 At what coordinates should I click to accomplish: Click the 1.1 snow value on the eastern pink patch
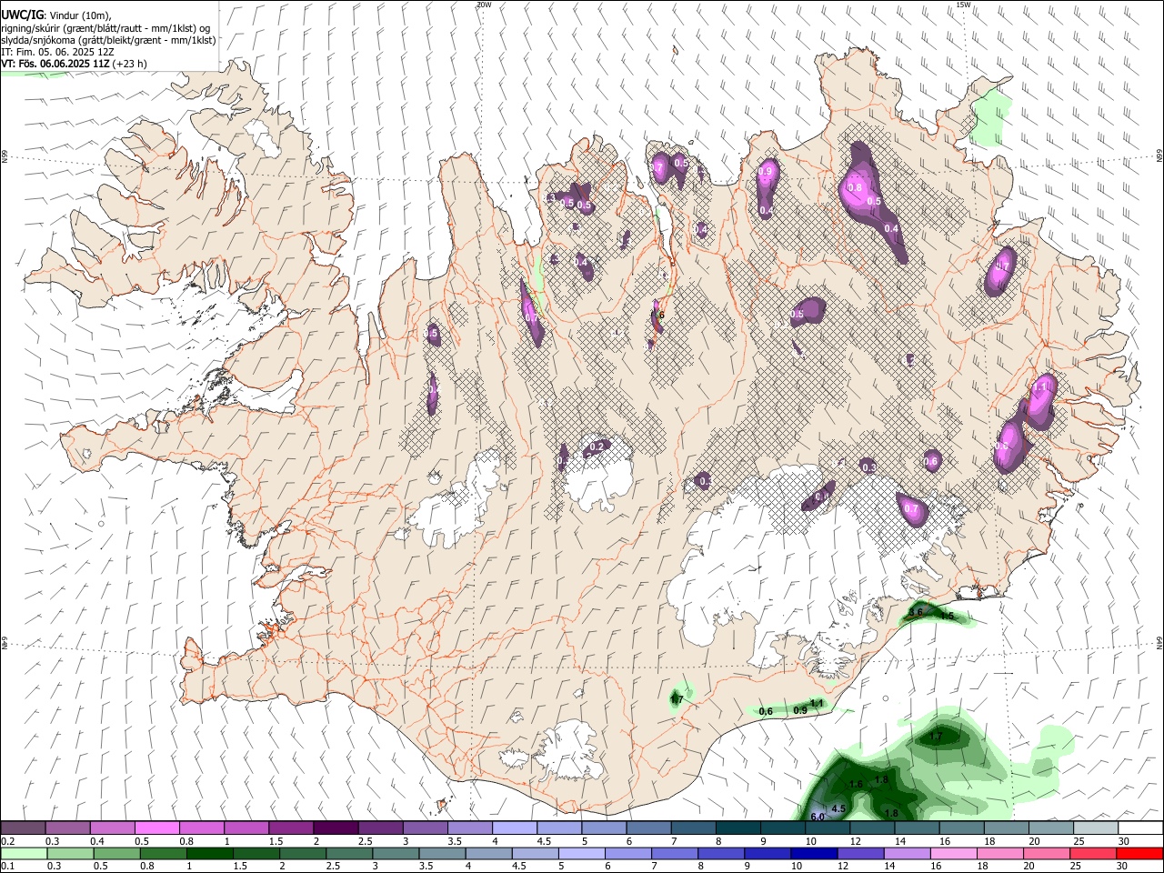pos(1040,387)
